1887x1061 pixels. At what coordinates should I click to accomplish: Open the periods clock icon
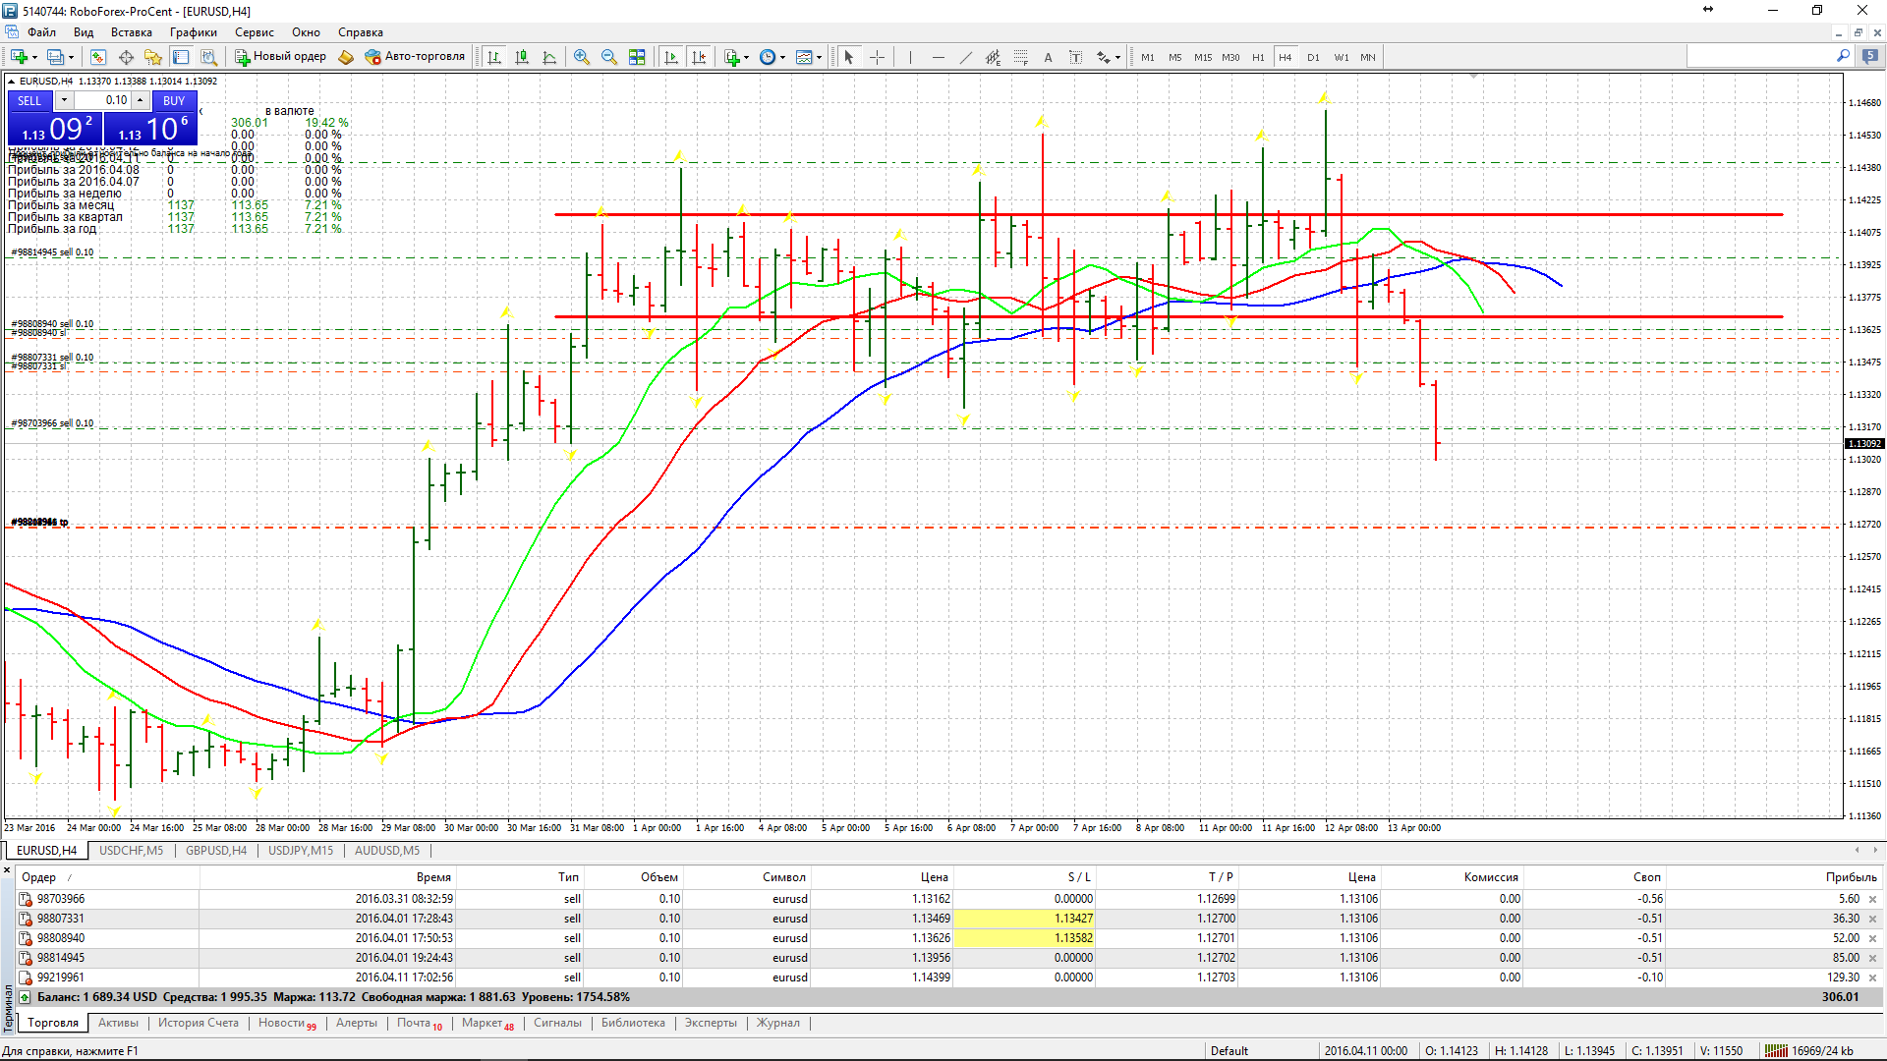click(x=768, y=57)
